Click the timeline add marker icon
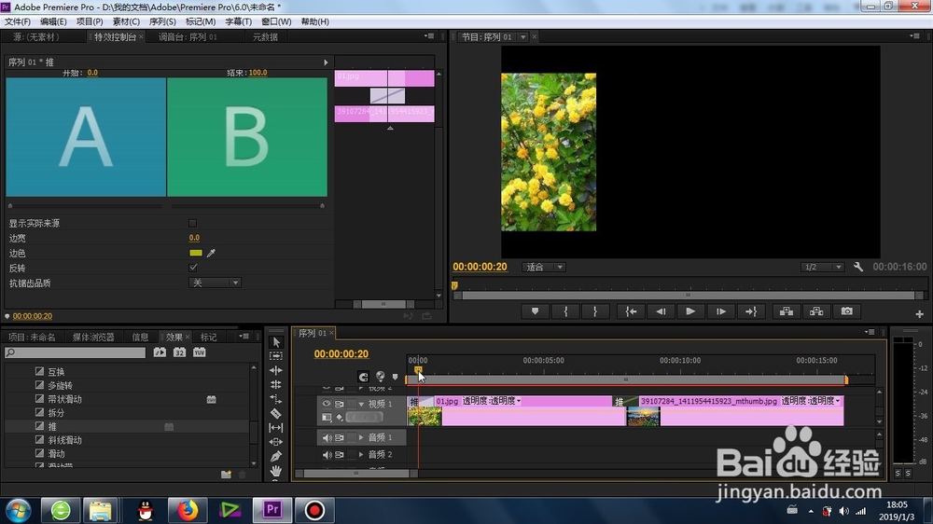This screenshot has height=524, width=933. coord(395,377)
